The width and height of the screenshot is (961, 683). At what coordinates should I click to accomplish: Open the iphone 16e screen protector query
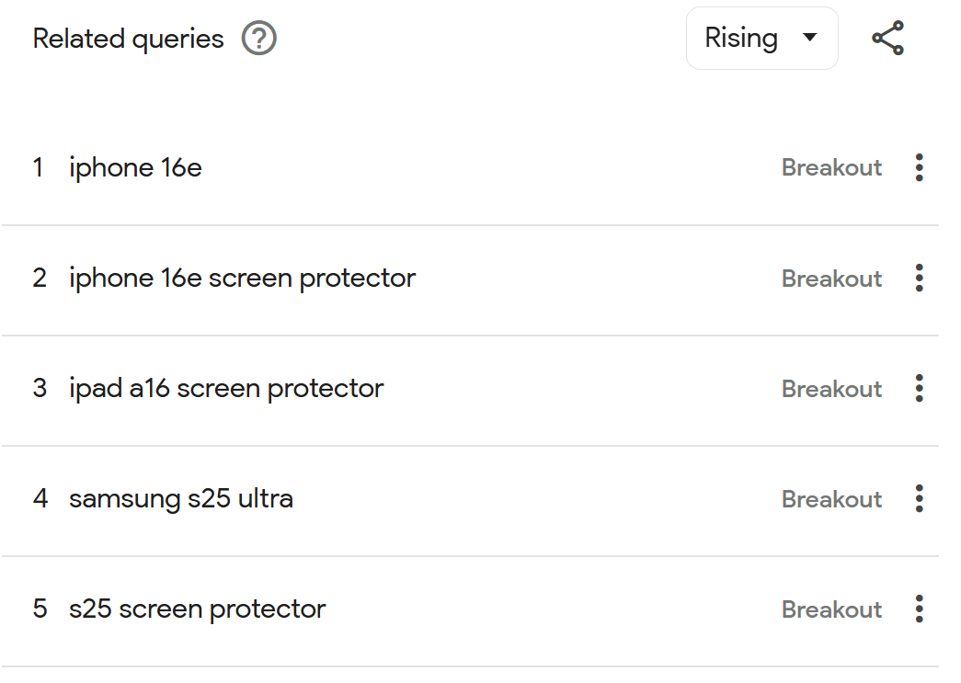tap(242, 278)
